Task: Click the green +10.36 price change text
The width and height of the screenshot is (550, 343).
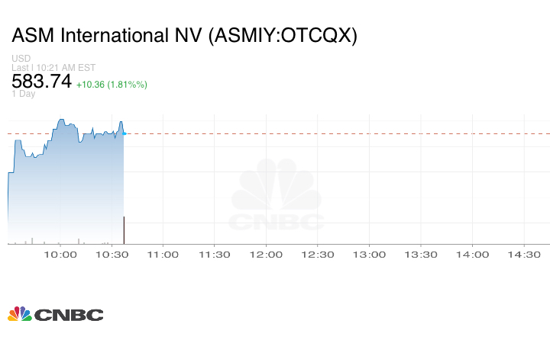Action: [x=112, y=84]
